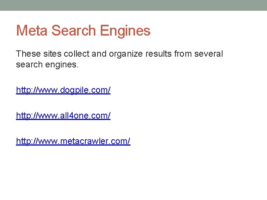
Task: Click 'all4one' text inside the second link
Action: (78, 116)
